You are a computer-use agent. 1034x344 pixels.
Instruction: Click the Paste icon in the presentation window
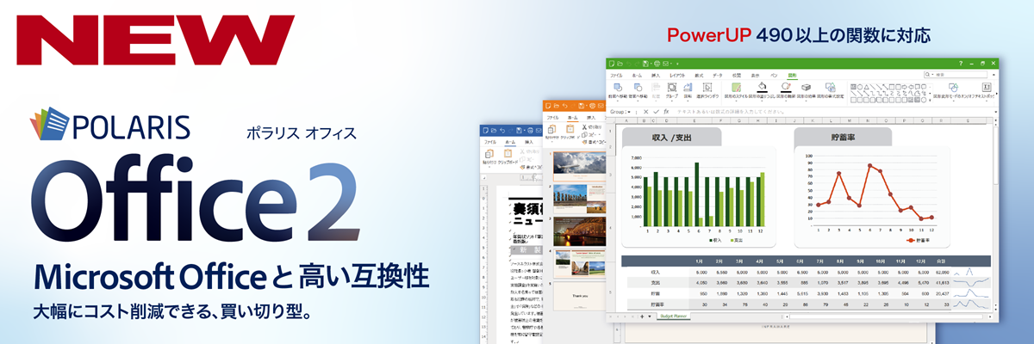pyautogui.click(x=551, y=130)
